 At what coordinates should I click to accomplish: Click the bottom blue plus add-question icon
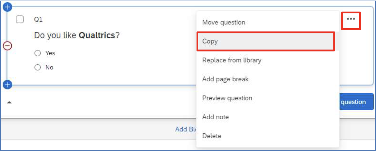tap(7, 84)
